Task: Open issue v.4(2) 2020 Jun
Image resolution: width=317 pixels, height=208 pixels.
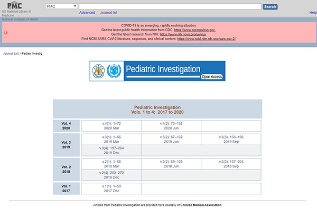Action: click(171, 126)
